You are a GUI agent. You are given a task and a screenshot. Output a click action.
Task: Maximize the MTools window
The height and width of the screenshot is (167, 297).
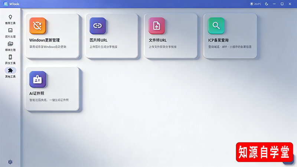282,4
